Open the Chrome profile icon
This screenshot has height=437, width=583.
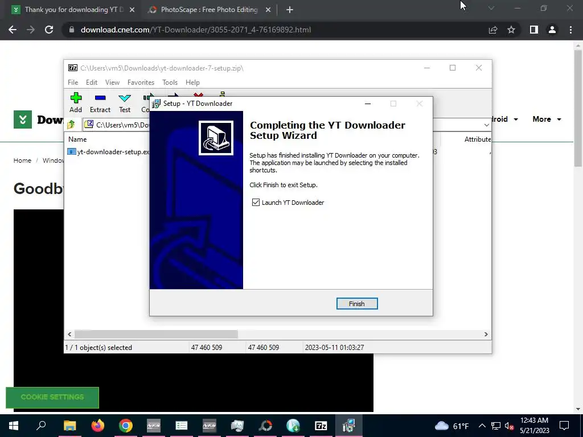coord(552,30)
